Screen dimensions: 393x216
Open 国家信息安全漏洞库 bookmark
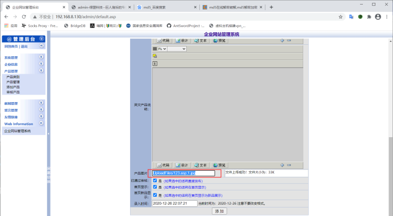(144, 26)
